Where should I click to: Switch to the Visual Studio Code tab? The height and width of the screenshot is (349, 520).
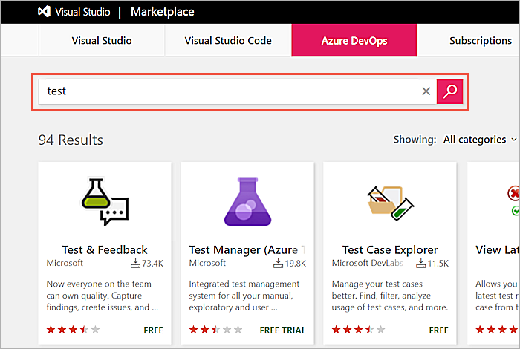pos(228,40)
